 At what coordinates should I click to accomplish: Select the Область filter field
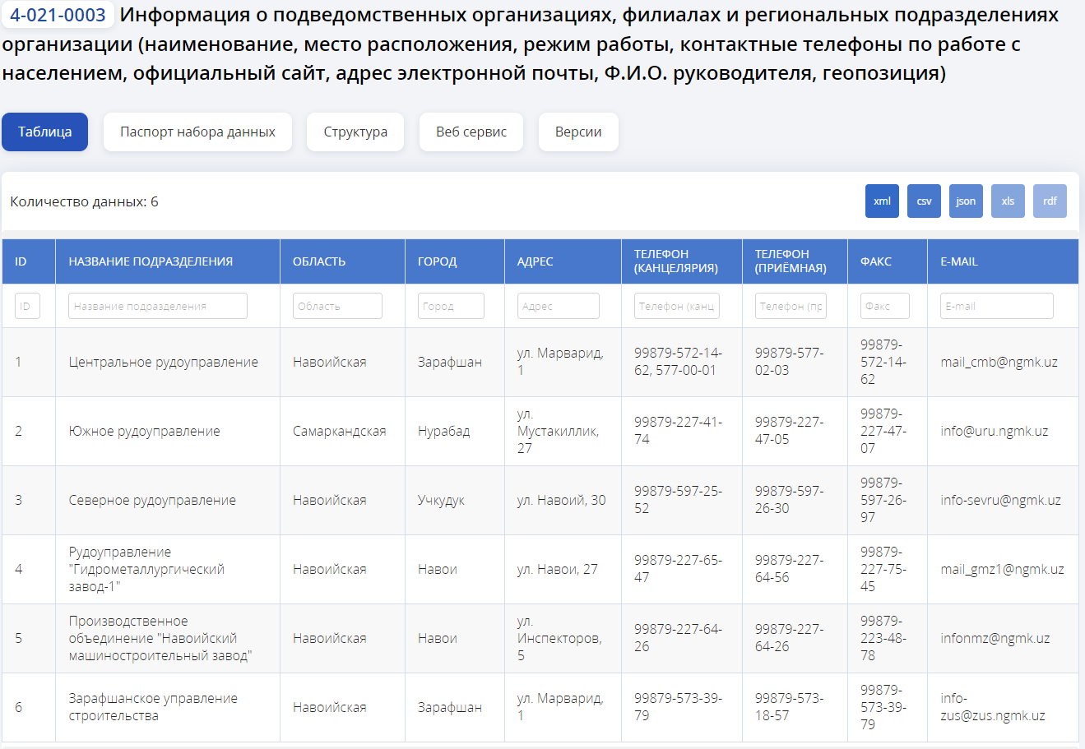coord(337,306)
